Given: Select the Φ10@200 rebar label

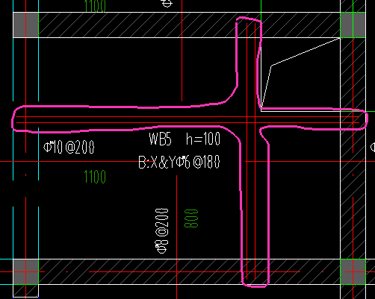Looking at the screenshot, I should 69,147.
